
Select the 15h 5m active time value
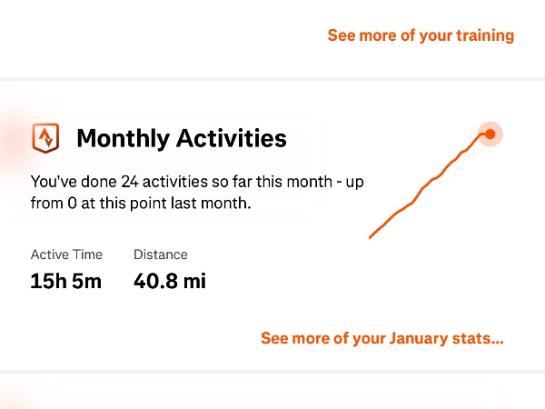click(66, 281)
